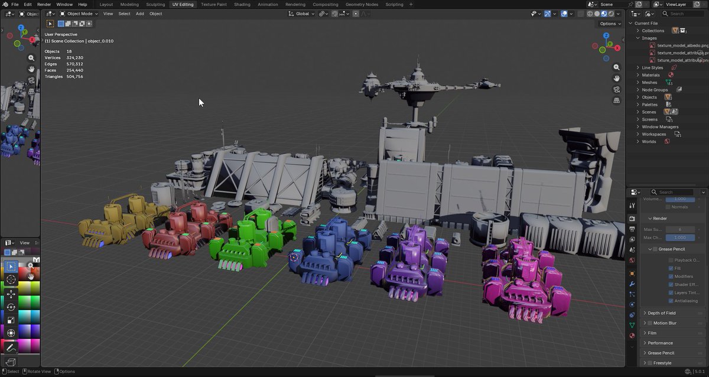Open the viewport Options dropdown
Image resolution: width=709 pixels, height=377 pixels.
[610, 24]
